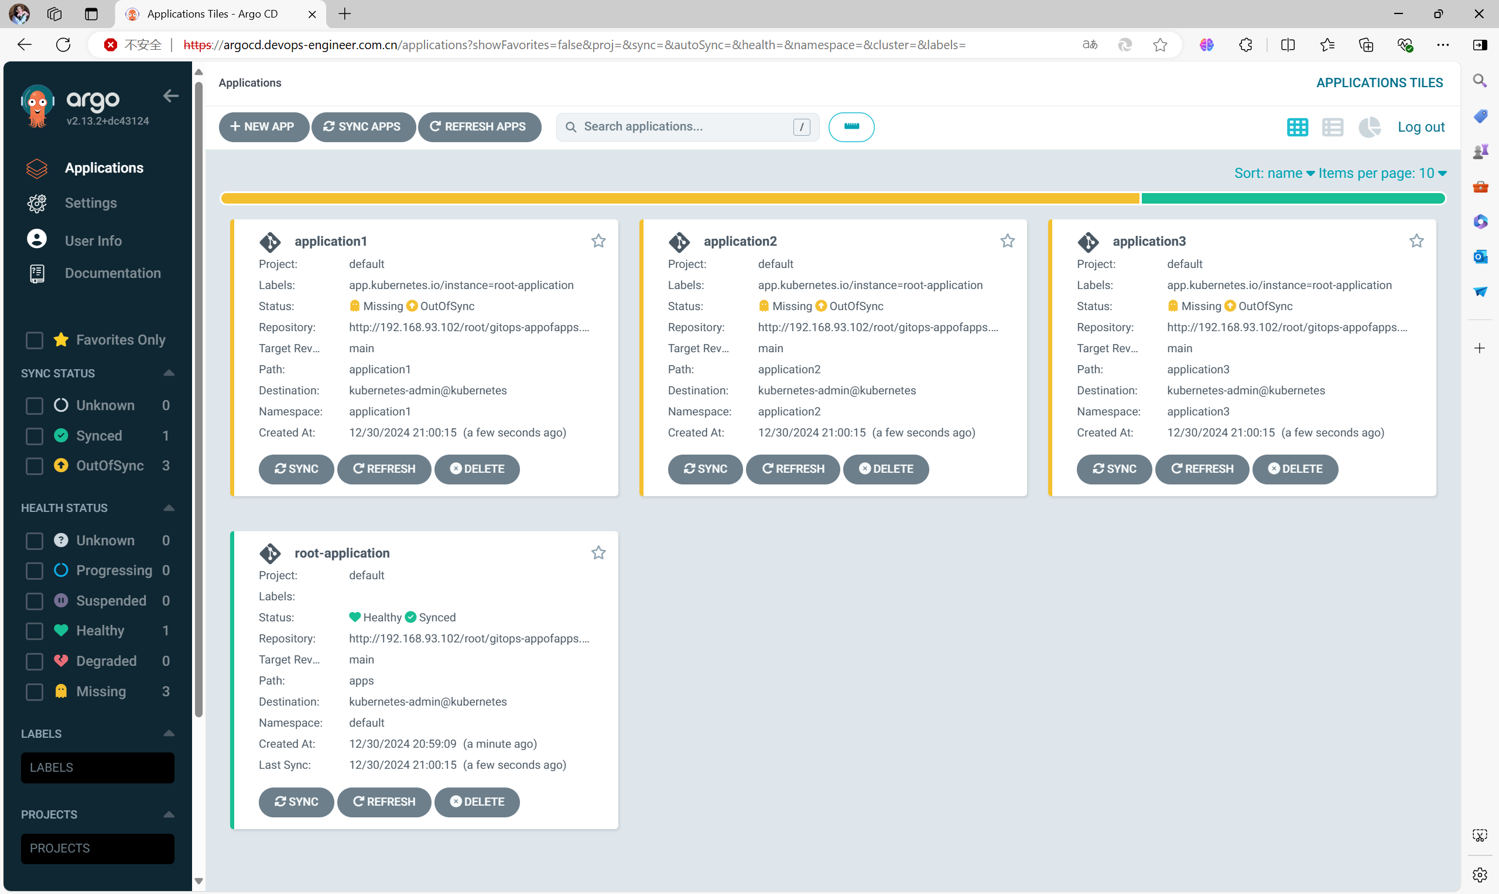Favorite application1 with its star icon
The height and width of the screenshot is (894, 1499).
598,241
